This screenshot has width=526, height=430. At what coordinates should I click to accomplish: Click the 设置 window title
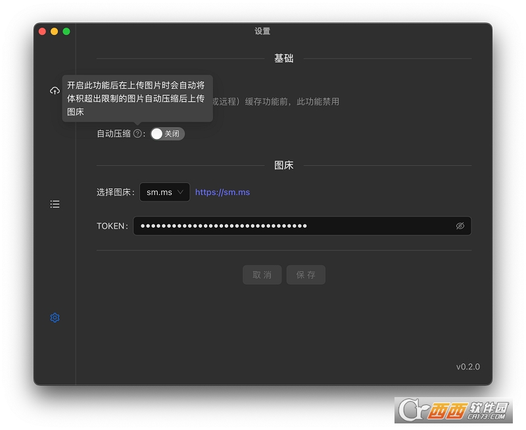(x=262, y=31)
